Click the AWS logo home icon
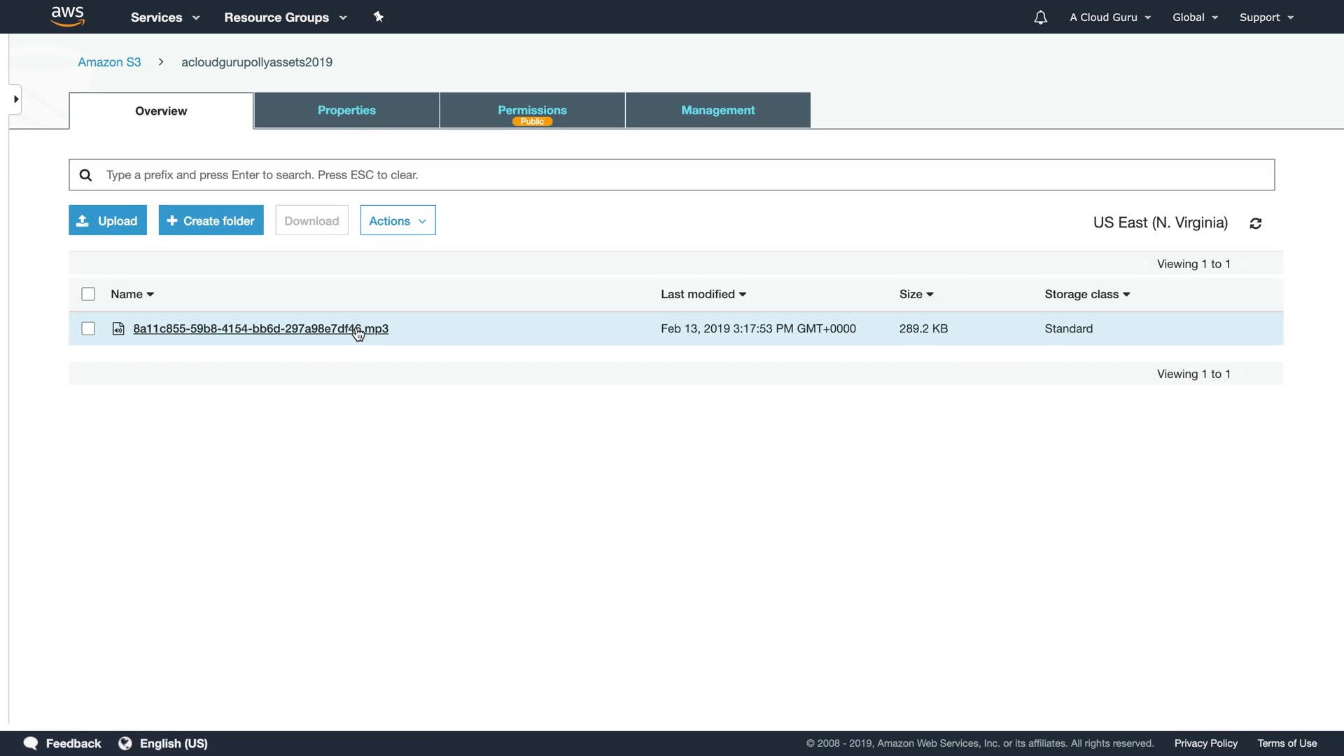 click(67, 17)
